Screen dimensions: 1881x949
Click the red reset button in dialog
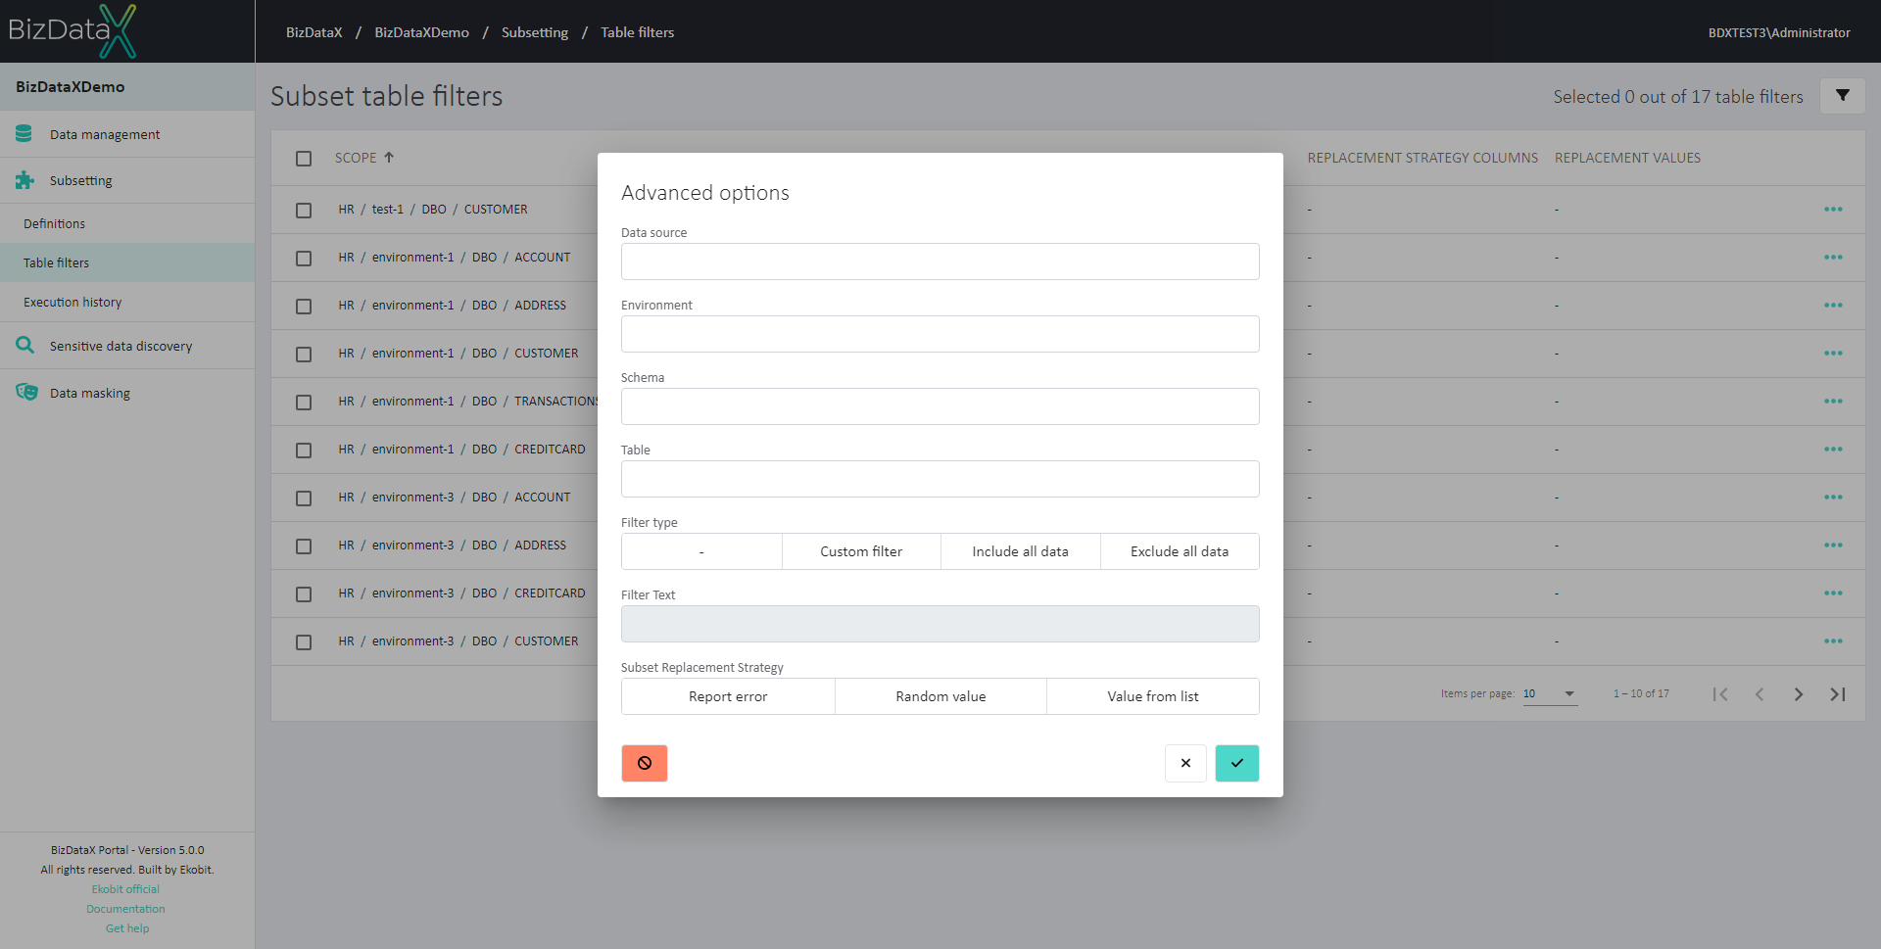coord(645,763)
